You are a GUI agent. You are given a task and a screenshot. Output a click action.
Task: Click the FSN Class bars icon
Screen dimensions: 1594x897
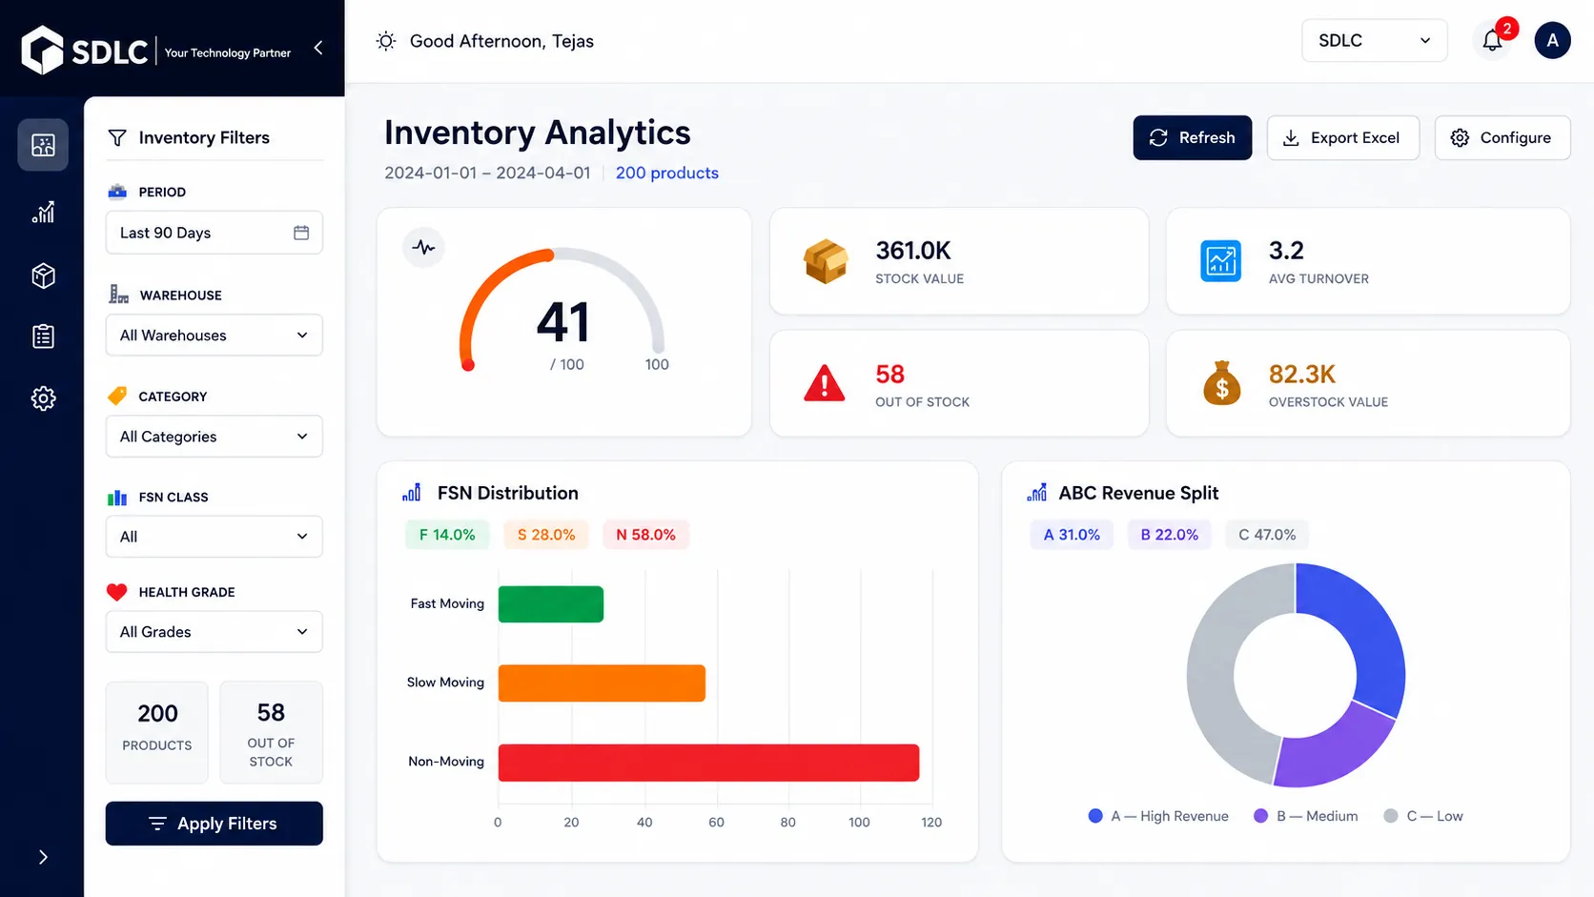[x=117, y=498]
